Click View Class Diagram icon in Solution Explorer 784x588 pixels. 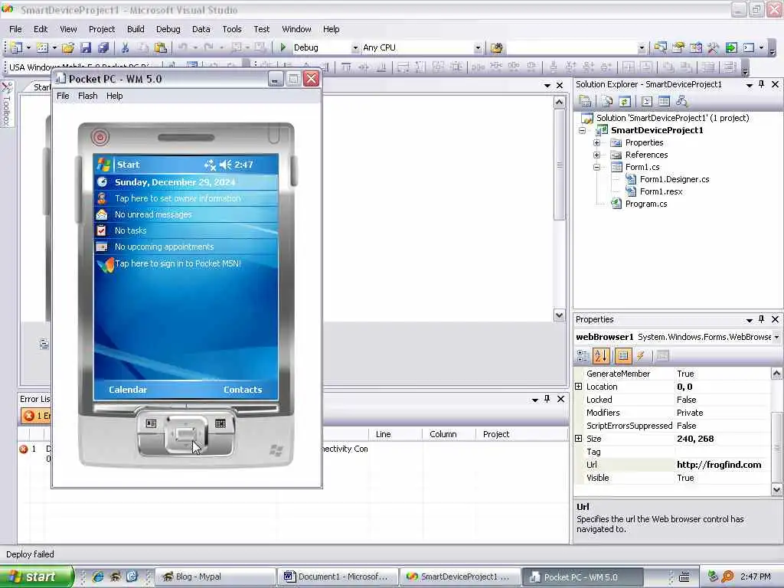pyautogui.click(x=681, y=102)
